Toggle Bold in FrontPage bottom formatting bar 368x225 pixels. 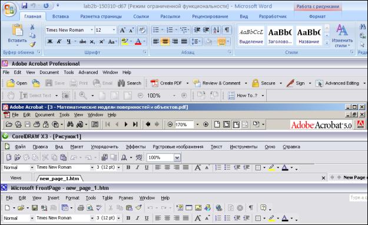[x=128, y=218]
